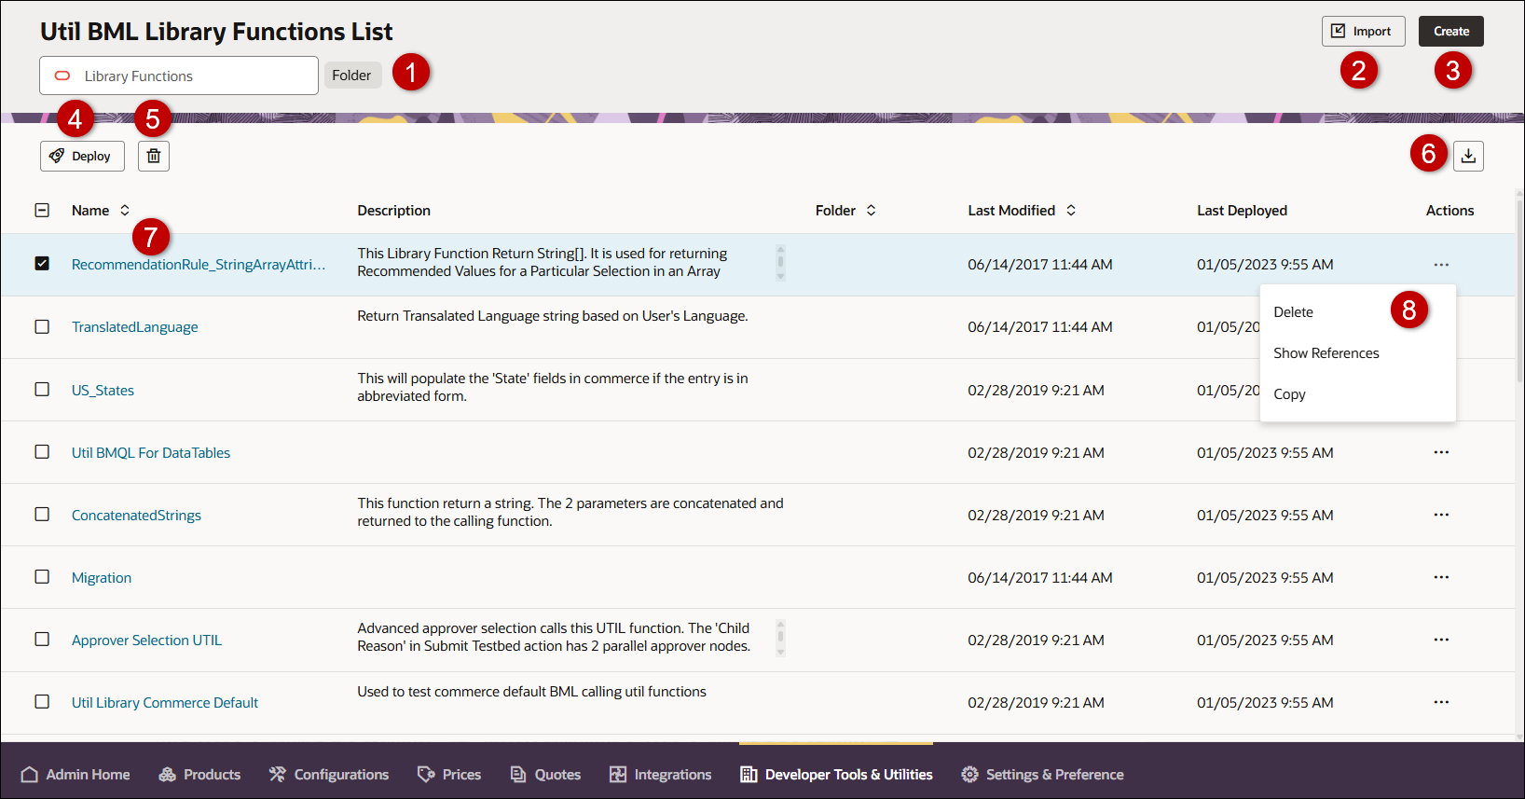Open actions menu for Migration row
Image resolution: width=1525 pixels, height=799 pixels.
coord(1441,577)
